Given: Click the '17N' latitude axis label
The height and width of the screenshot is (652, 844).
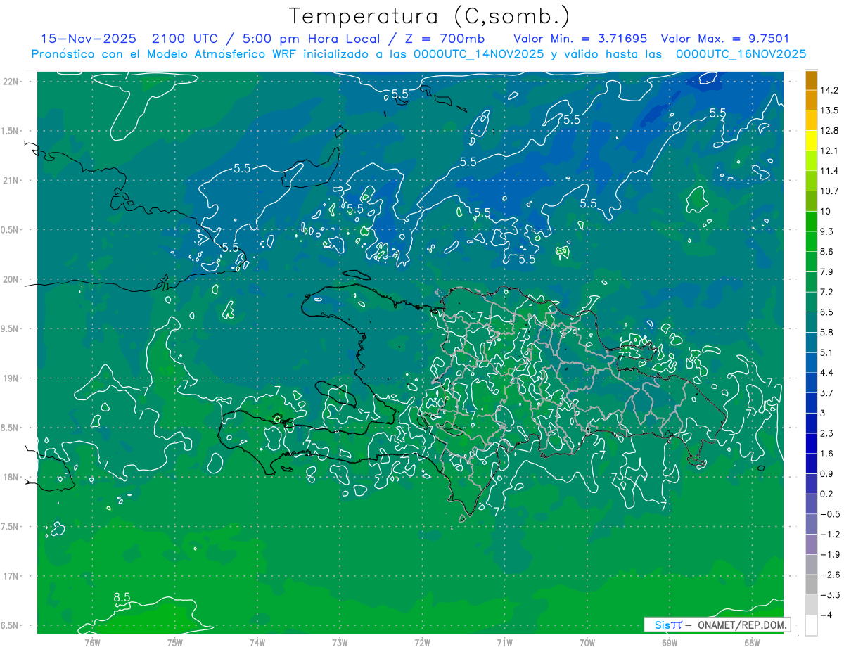Looking at the screenshot, I should (x=11, y=576).
